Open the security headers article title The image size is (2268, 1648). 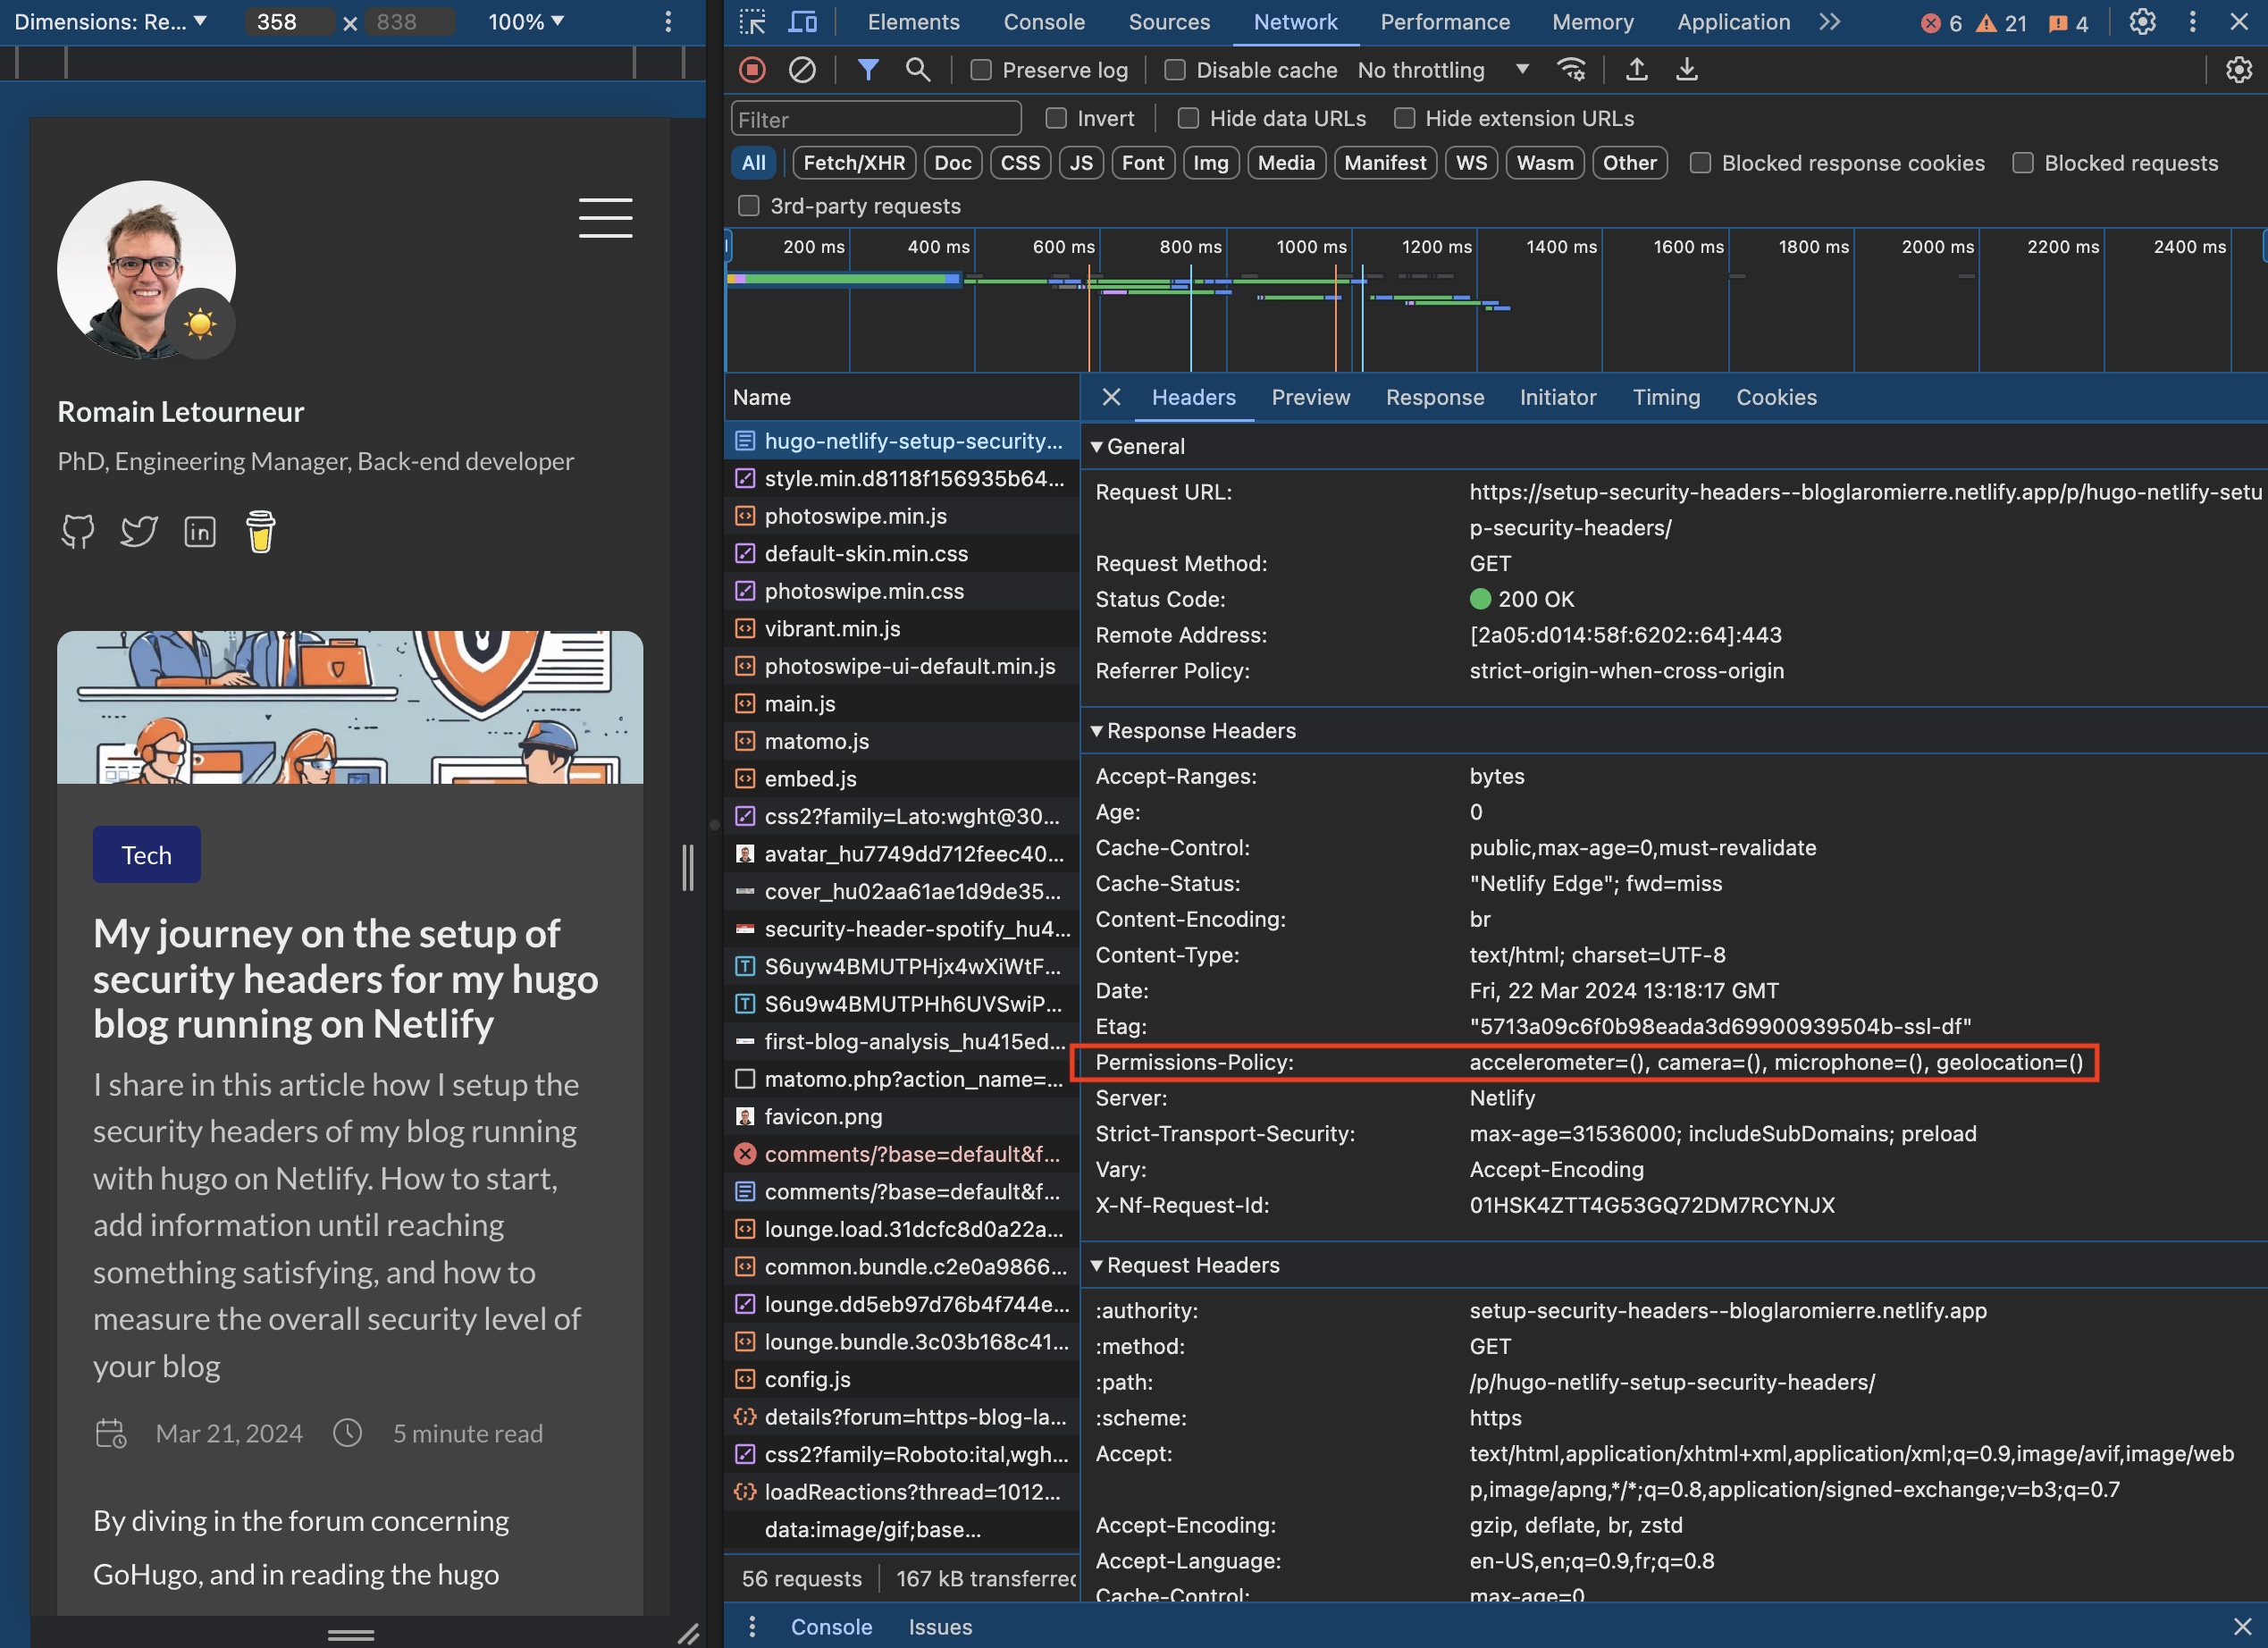click(x=346, y=979)
